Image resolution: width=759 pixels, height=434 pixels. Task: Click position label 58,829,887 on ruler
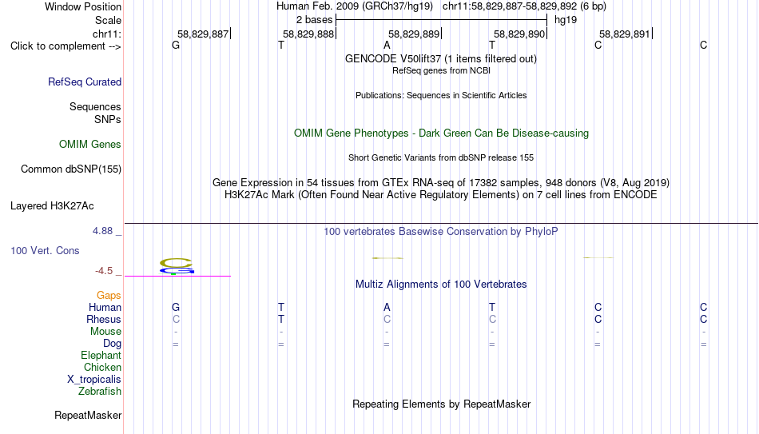[203, 34]
